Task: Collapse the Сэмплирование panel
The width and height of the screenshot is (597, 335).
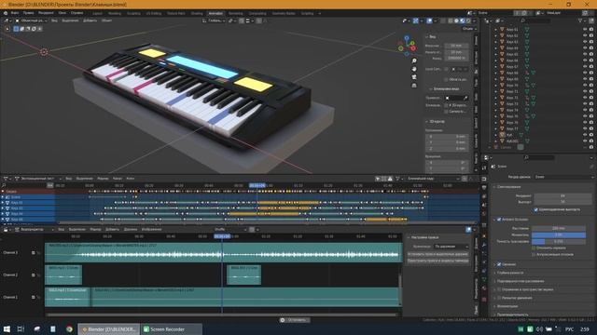Action: [x=508, y=187]
